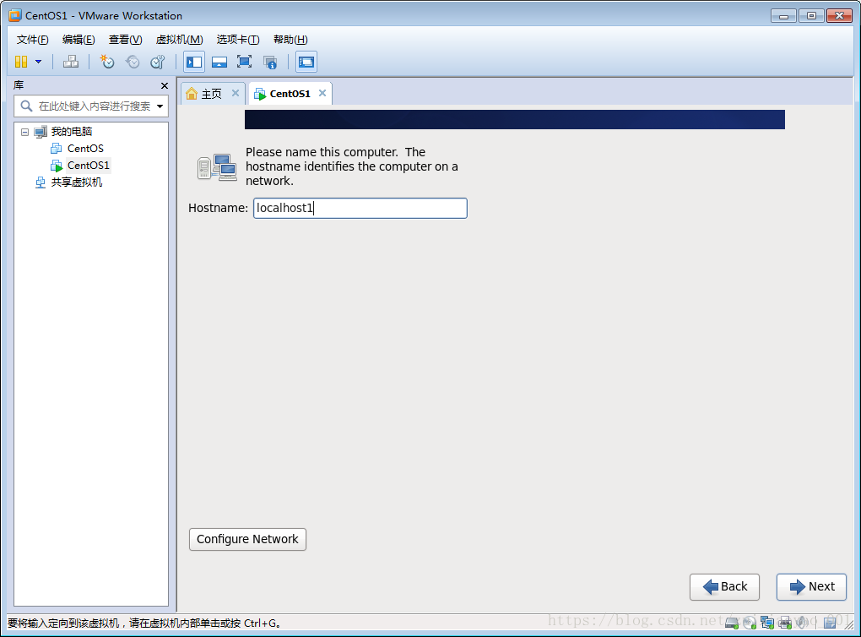Toggle the library sidebar view icon
Screen dimensions: 861x637
point(194,62)
